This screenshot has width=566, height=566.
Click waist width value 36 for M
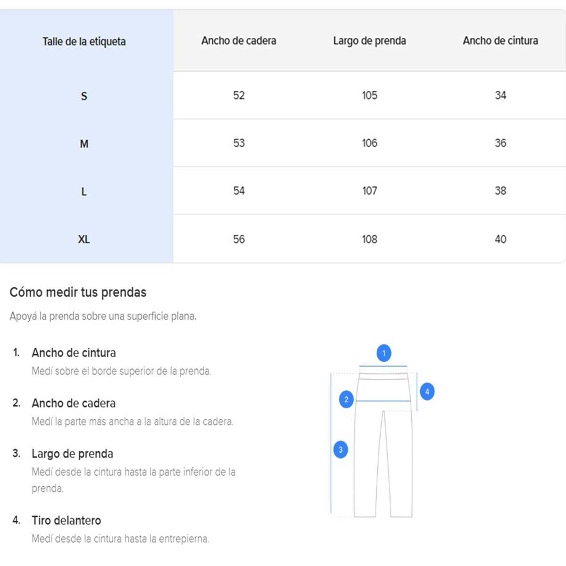coord(500,143)
